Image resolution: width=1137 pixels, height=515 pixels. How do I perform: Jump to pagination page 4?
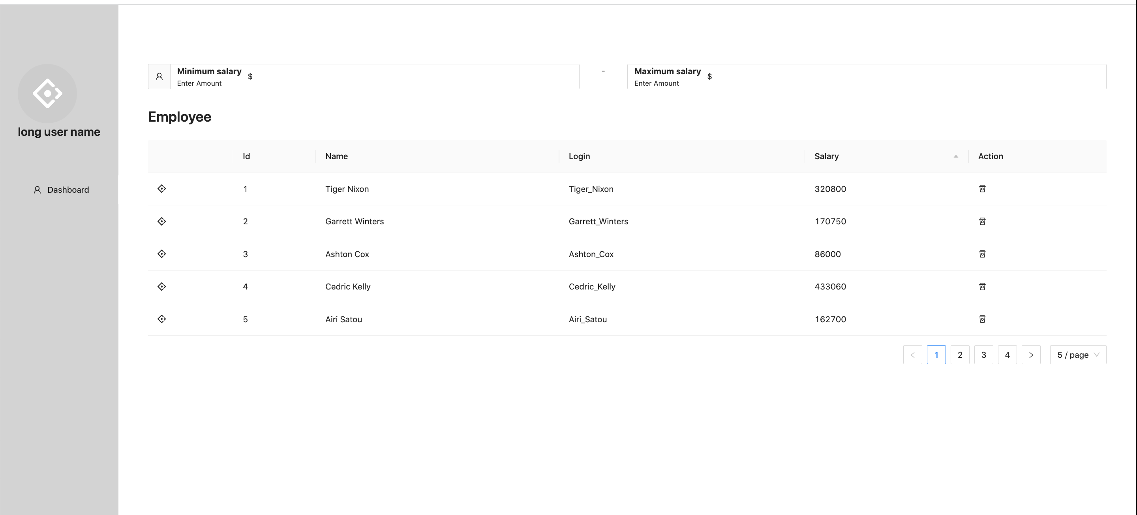(x=1007, y=355)
